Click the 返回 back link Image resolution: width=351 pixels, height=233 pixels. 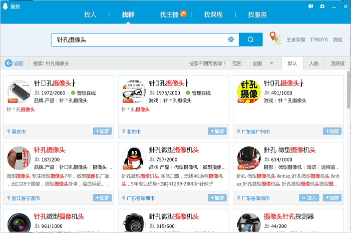(x=19, y=63)
